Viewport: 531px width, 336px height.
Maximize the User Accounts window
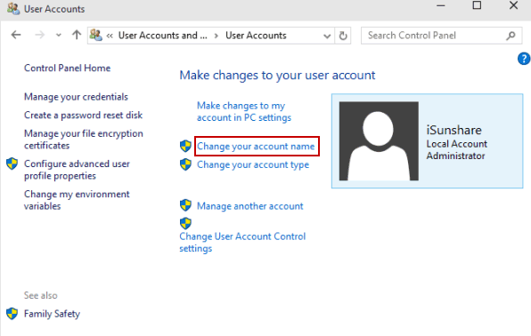[477, 5]
